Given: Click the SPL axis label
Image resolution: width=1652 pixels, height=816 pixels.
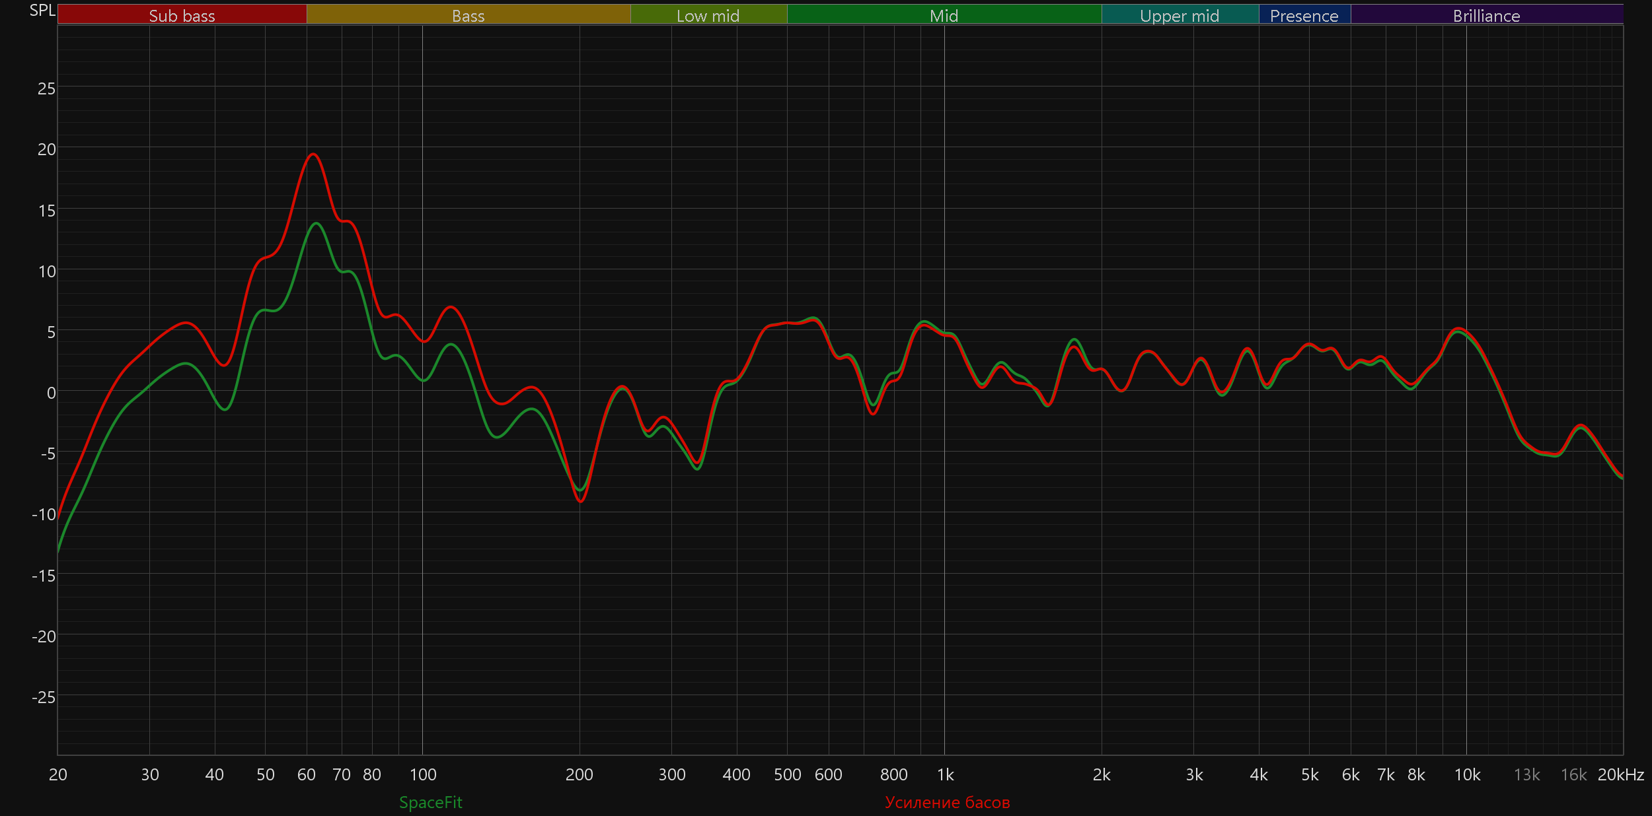Looking at the screenshot, I should click(x=42, y=11).
